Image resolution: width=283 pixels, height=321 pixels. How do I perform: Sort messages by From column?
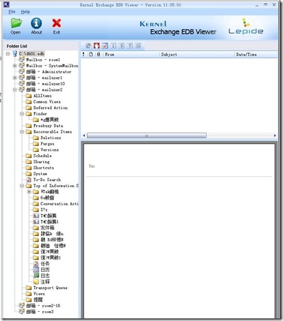point(131,54)
